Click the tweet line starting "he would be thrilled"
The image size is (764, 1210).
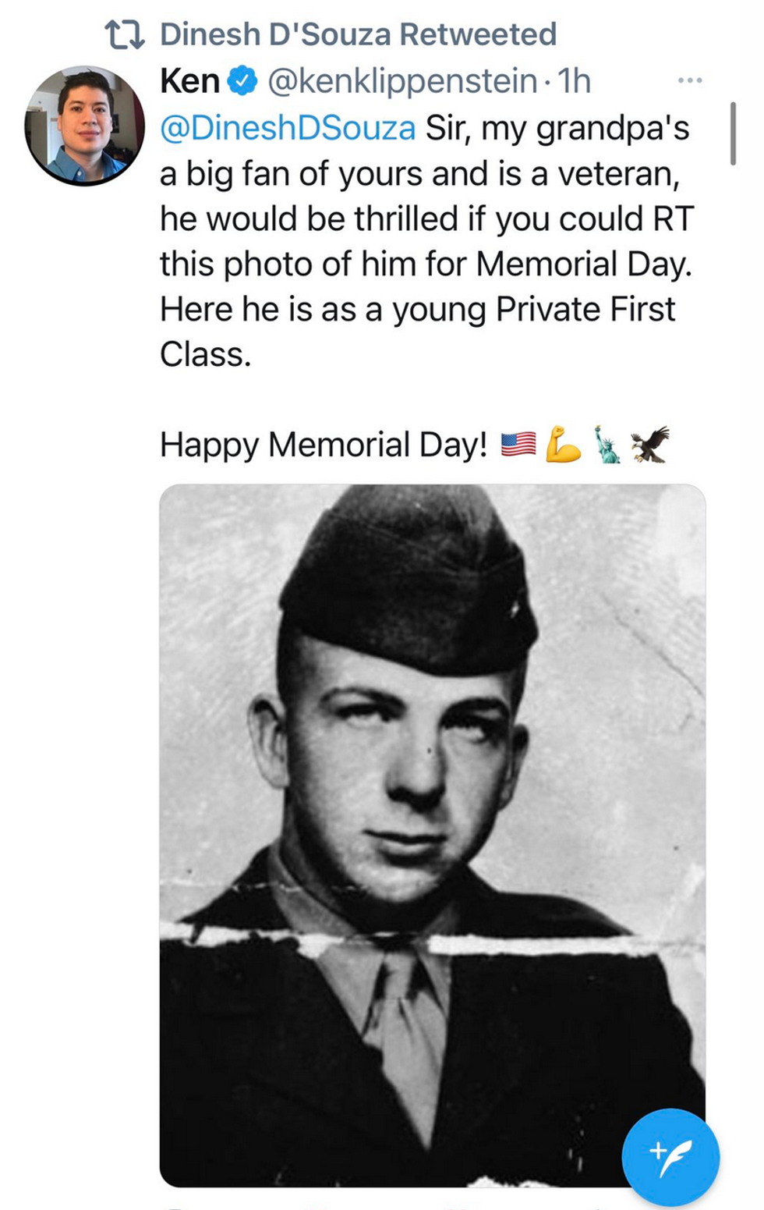tap(426, 219)
